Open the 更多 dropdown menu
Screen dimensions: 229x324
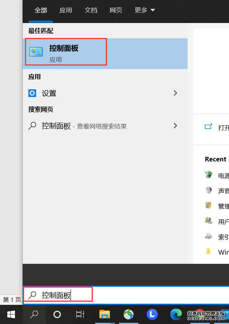point(145,10)
